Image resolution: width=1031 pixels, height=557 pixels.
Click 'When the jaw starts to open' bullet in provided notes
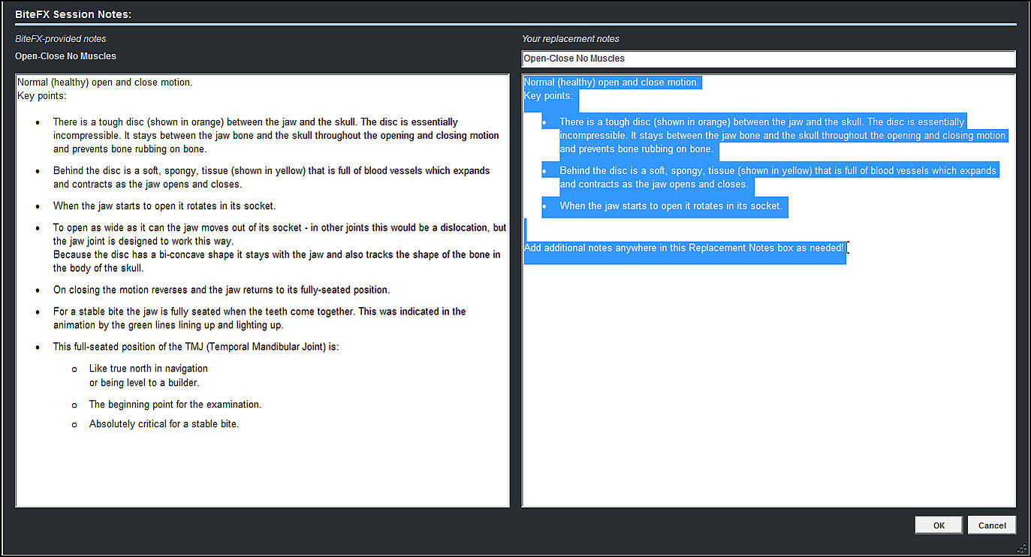[164, 206]
